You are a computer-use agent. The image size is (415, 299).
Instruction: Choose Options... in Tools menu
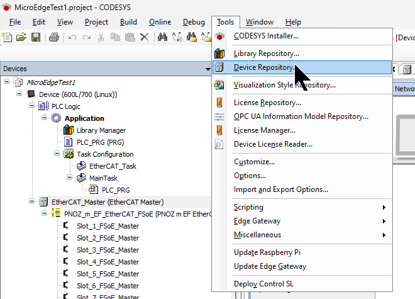pyautogui.click(x=302, y=176)
